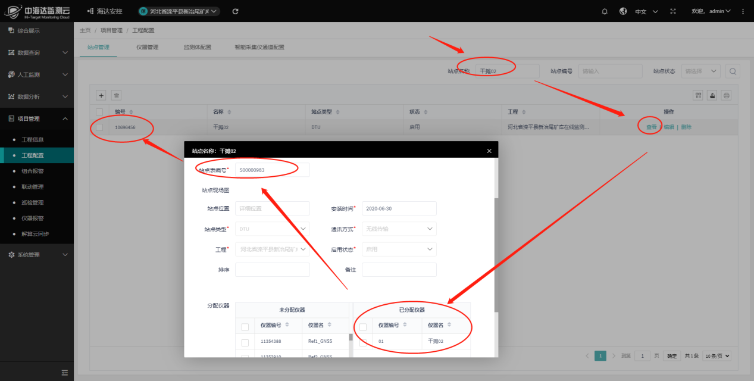Click the add station plus icon

[101, 95]
